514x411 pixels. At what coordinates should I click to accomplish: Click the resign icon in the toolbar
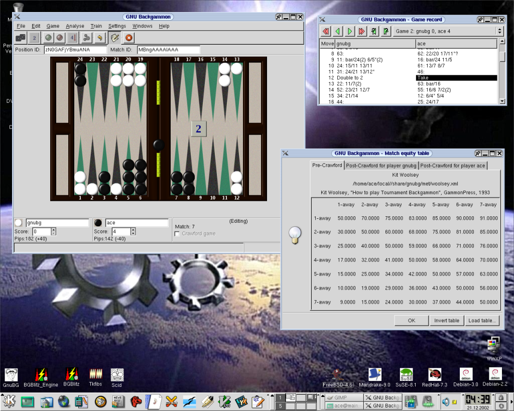(x=86, y=38)
